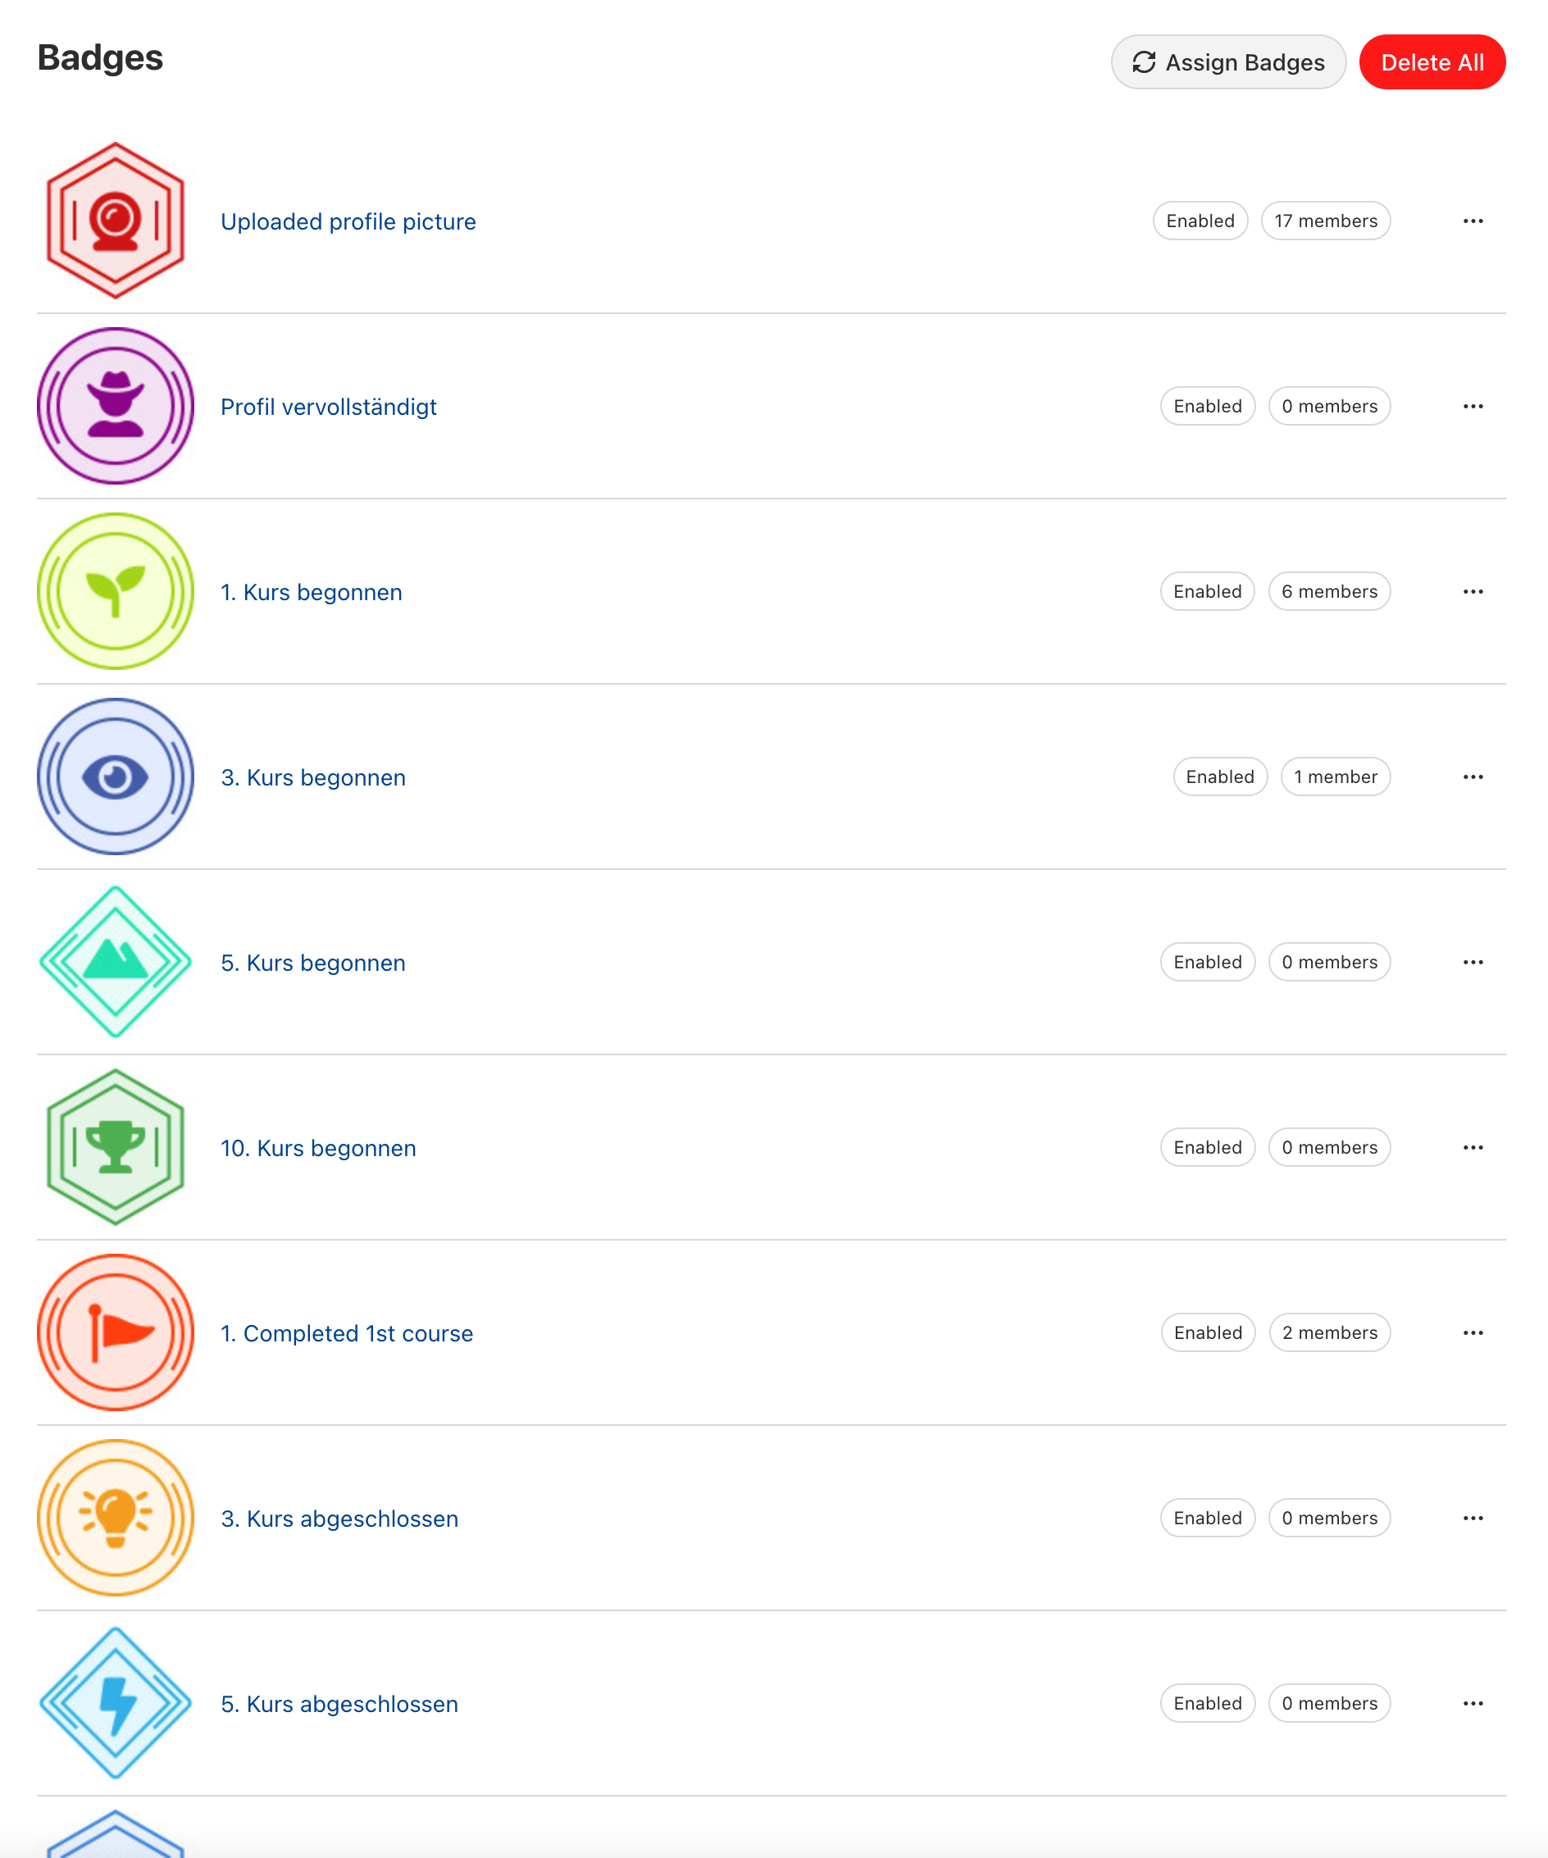Click the orange lightbulb badge icon

pyautogui.click(x=115, y=1519)
